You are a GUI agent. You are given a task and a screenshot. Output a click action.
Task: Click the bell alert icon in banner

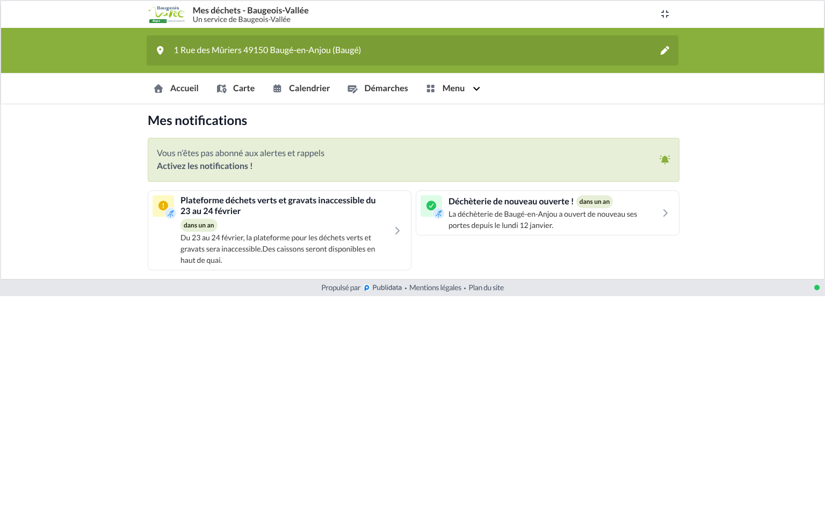(x=665, y=159)
